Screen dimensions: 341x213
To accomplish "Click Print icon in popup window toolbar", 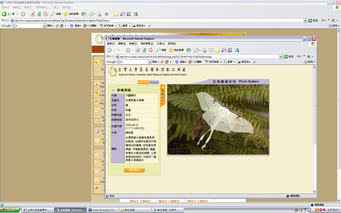I will [204, 50].
